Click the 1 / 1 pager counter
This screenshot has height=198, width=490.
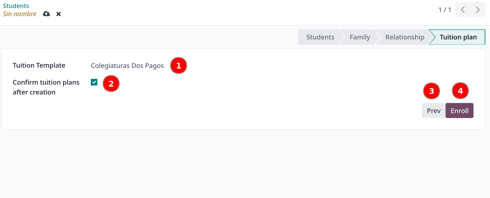point(444,10)
